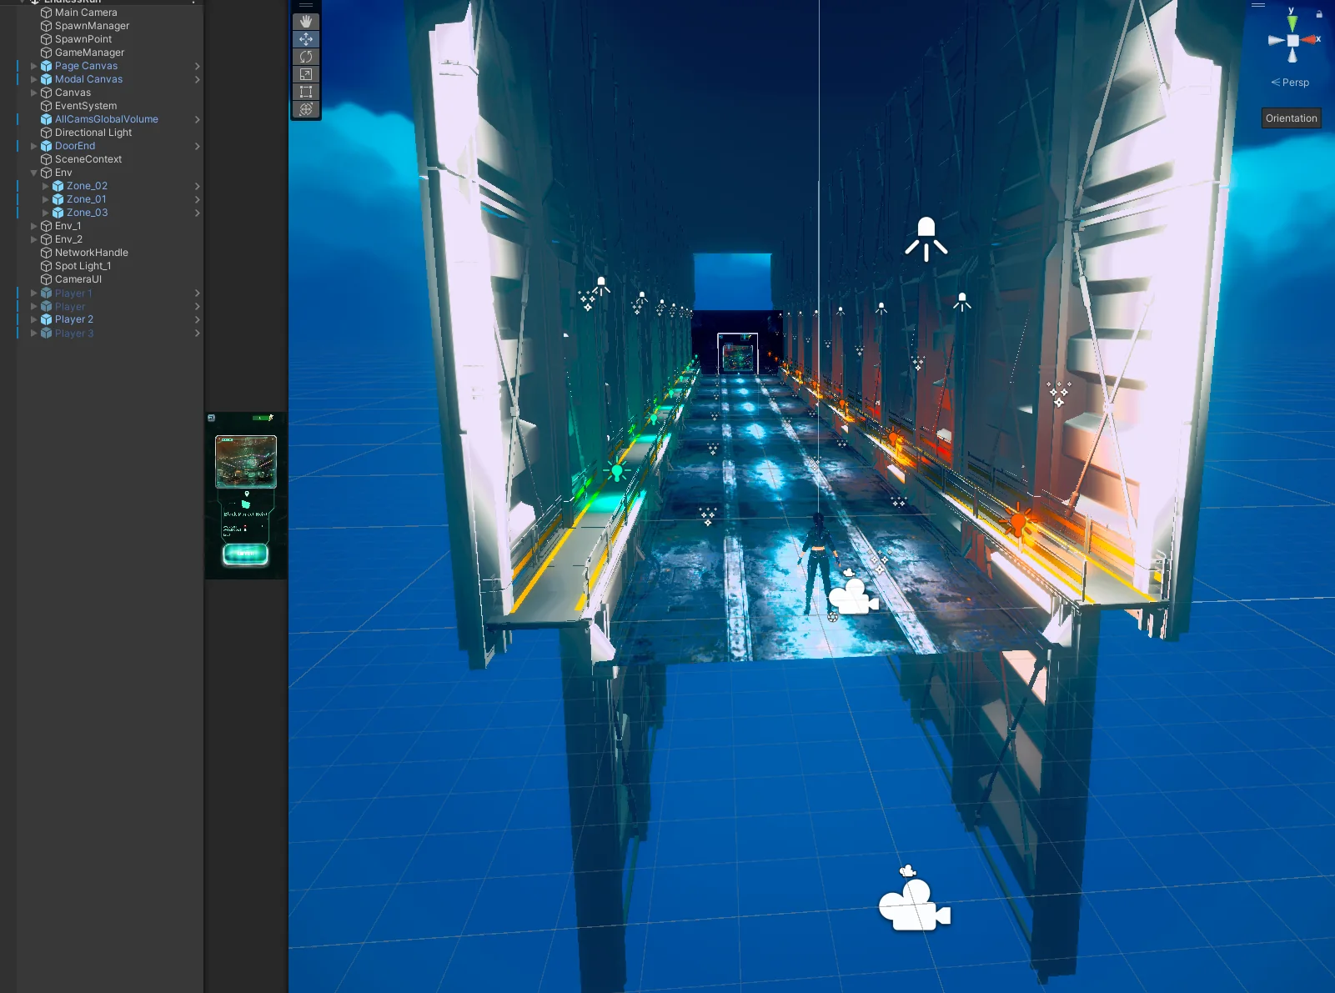This screenshot has height=993, width=1335.
Task: Click the green Y axis cone
Action: tap(1292, 23)
